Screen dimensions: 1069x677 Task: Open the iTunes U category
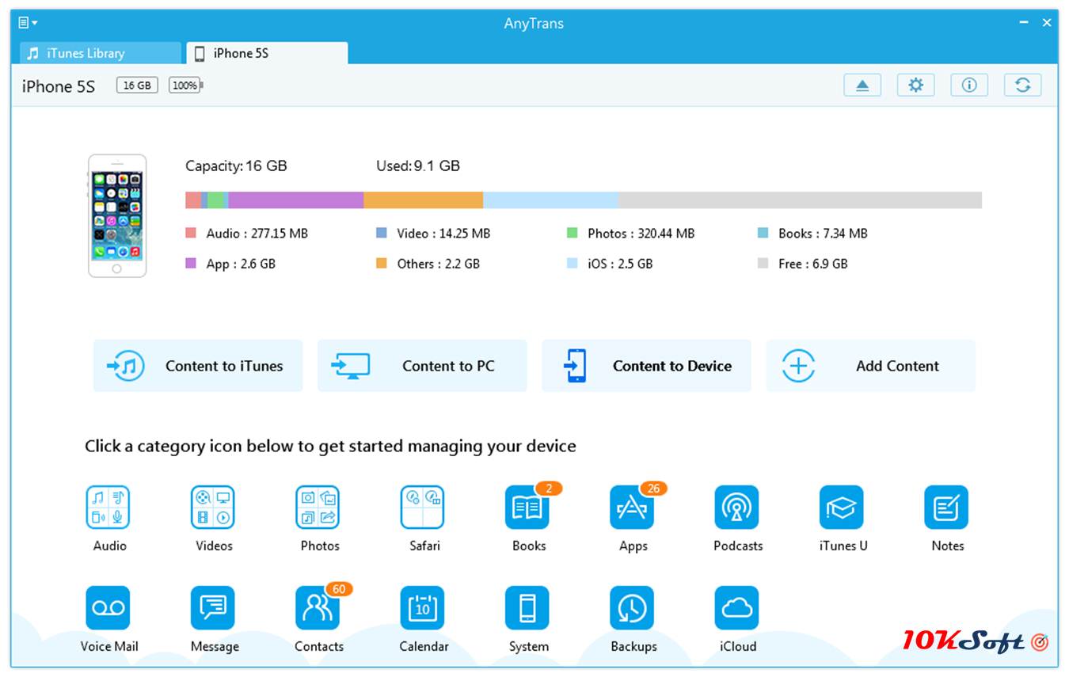pyautogui.click(x=843, y=508)
